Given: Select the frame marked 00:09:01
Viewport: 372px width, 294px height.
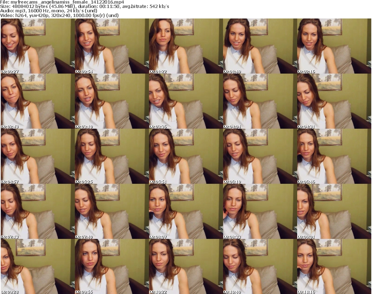Looking at the screenshot, I should click(x=334, y=211).
